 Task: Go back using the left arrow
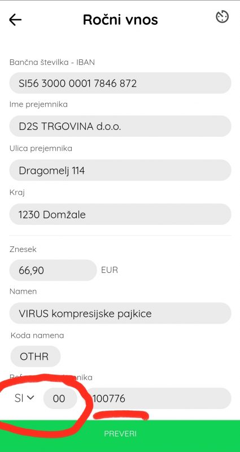point(15,20)
